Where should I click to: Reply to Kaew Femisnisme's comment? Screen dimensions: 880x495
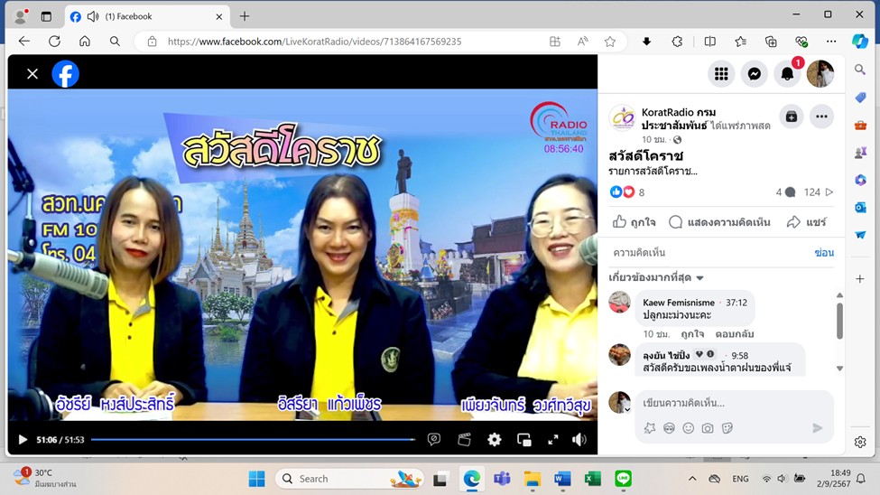(734, 333)
